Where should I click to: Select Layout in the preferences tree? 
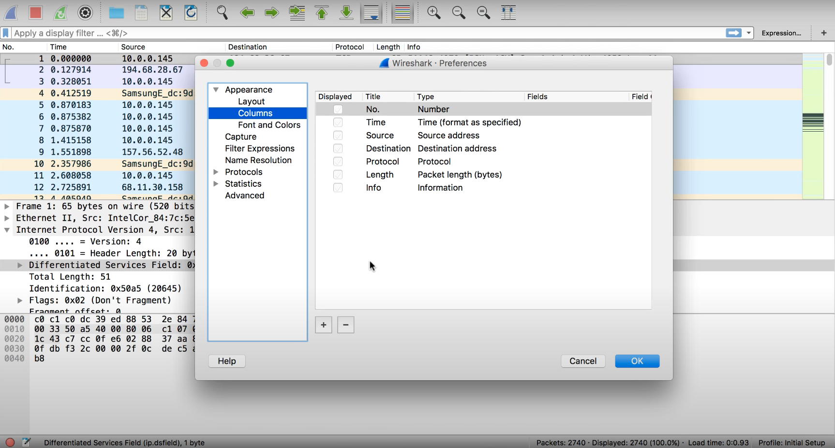[x=251, y=102]
